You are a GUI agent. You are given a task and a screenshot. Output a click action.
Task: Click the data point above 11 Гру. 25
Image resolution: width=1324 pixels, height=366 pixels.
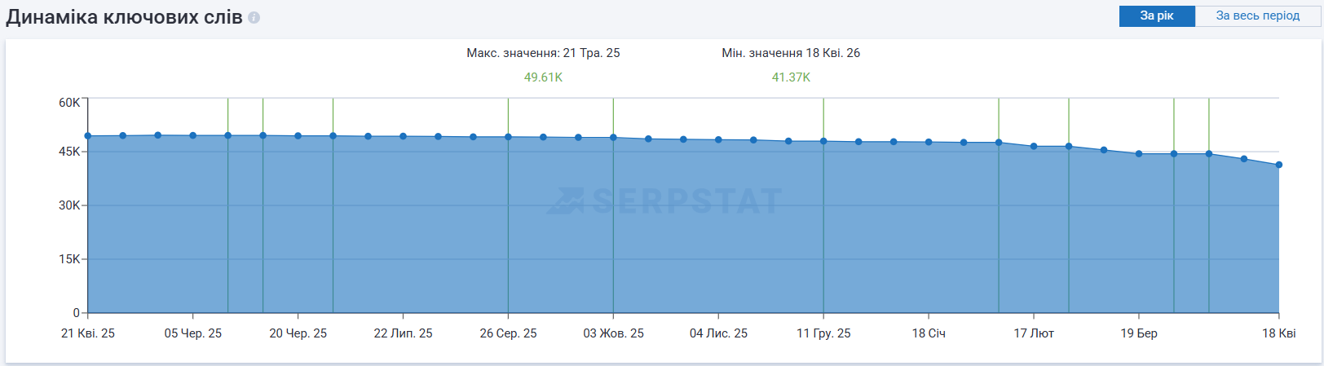823,141
